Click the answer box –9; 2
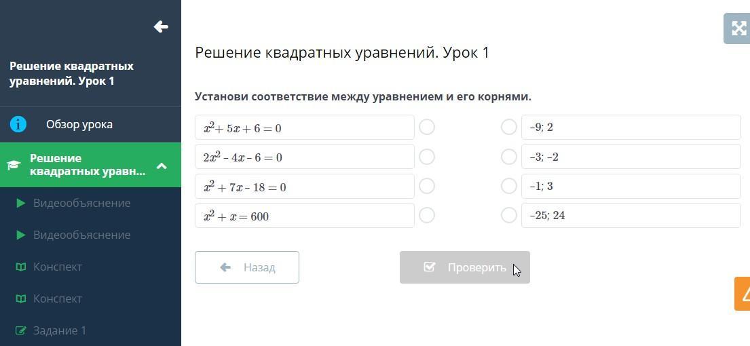This screenshot has height=346, width=750. tap(631, 127)
